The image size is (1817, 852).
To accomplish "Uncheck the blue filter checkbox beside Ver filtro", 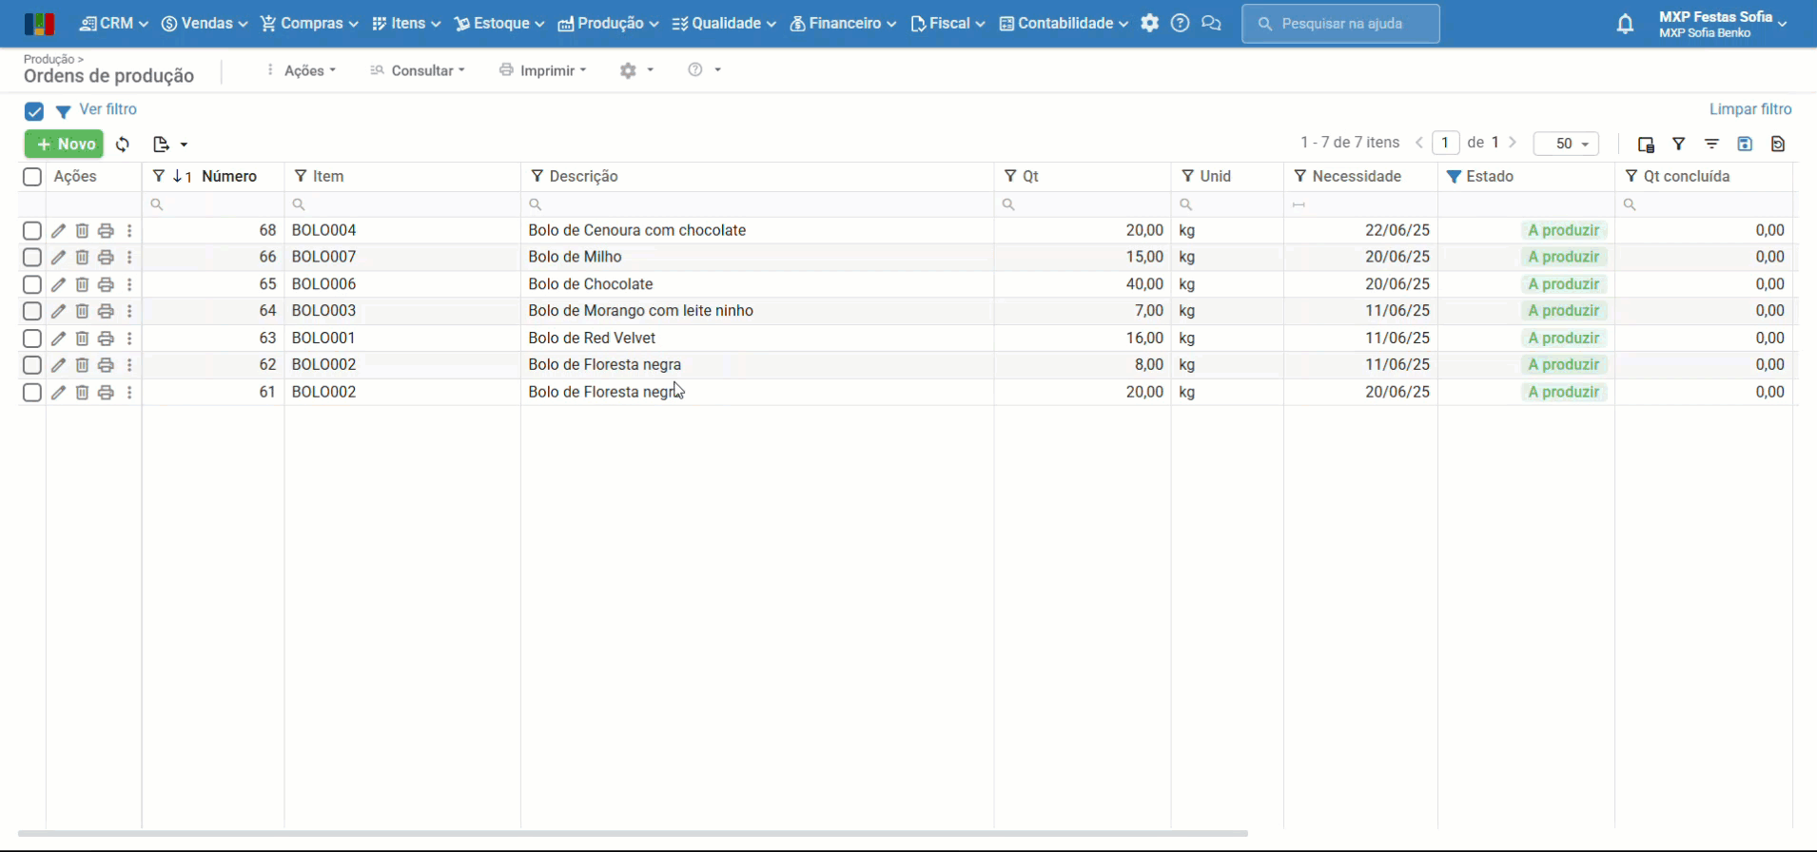I will (34, 111).
